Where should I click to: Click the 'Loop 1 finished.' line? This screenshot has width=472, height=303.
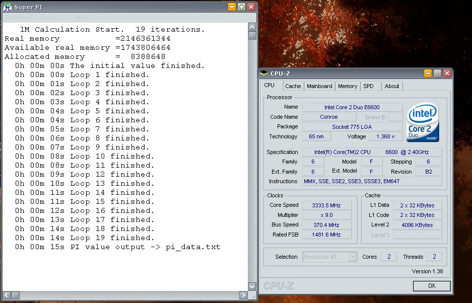(82, 74)
